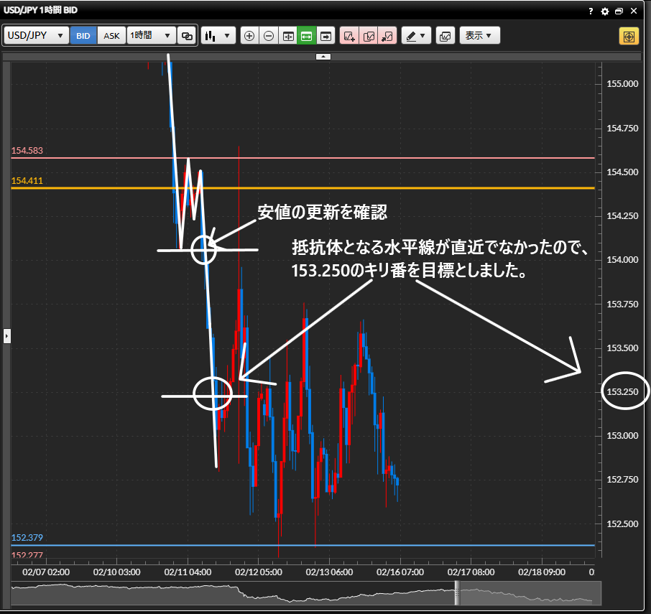Screen dimensions: 651x614
Task: Open the USD/JPY currency pair dropdown
Action: [37, 36]
